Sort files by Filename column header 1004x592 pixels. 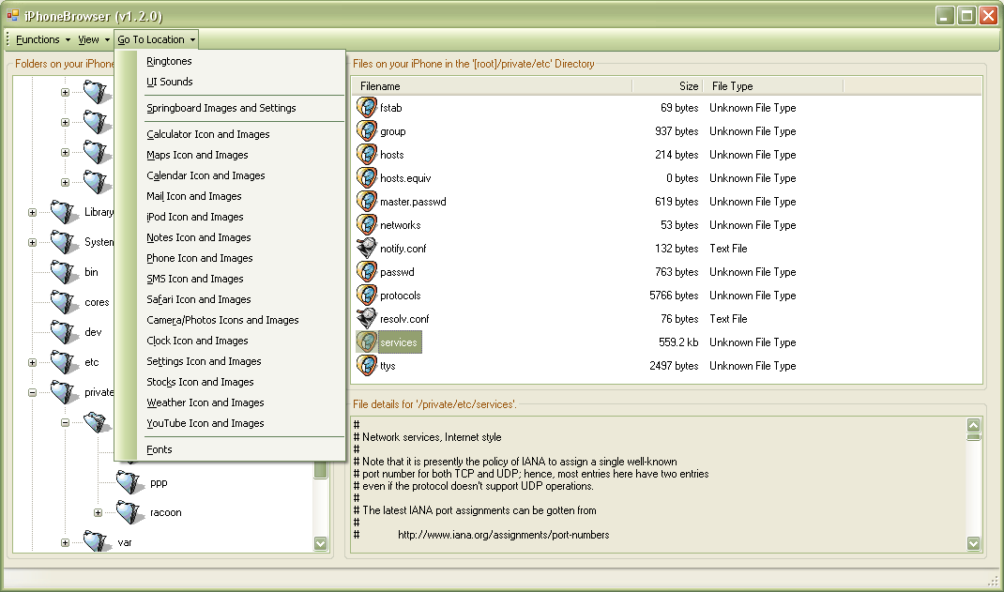click(491, 85)
